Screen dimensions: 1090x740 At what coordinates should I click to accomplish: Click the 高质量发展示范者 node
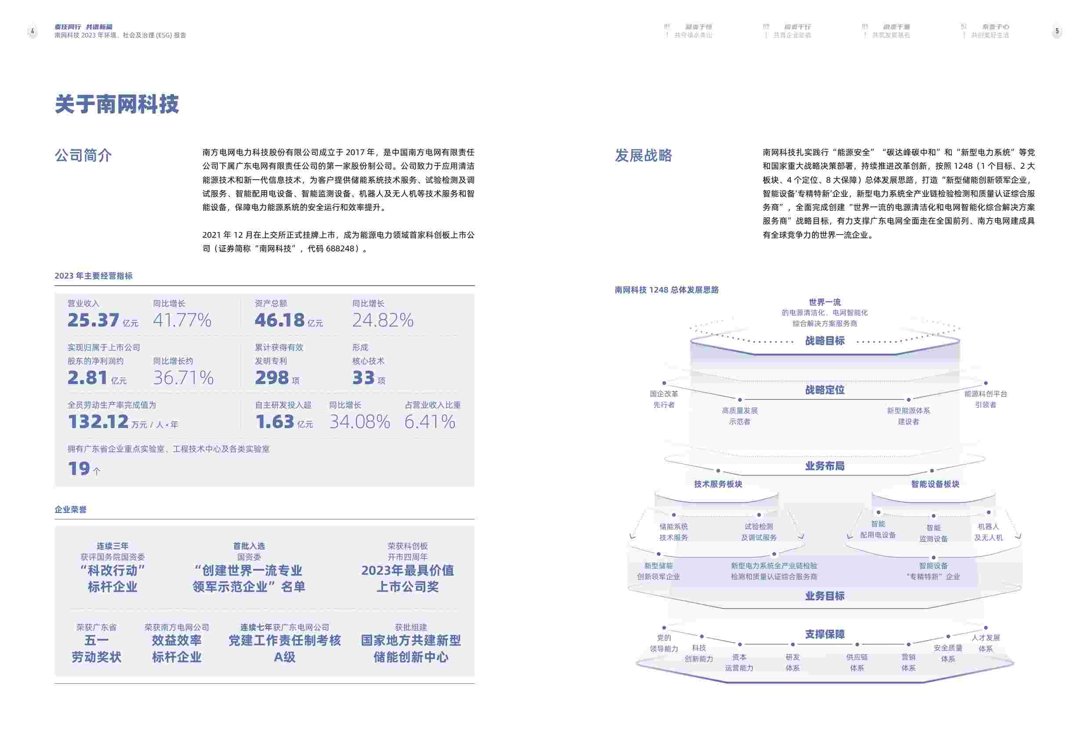point(740,416)
